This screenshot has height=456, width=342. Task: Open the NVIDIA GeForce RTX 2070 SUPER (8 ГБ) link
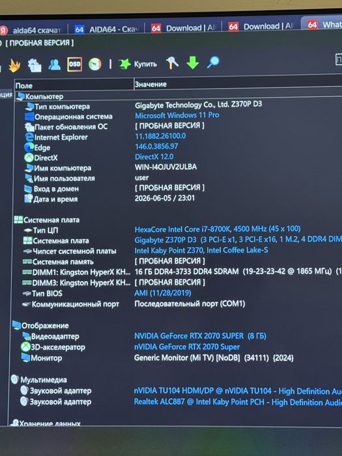pyautogui.click(x=200, y=336)
